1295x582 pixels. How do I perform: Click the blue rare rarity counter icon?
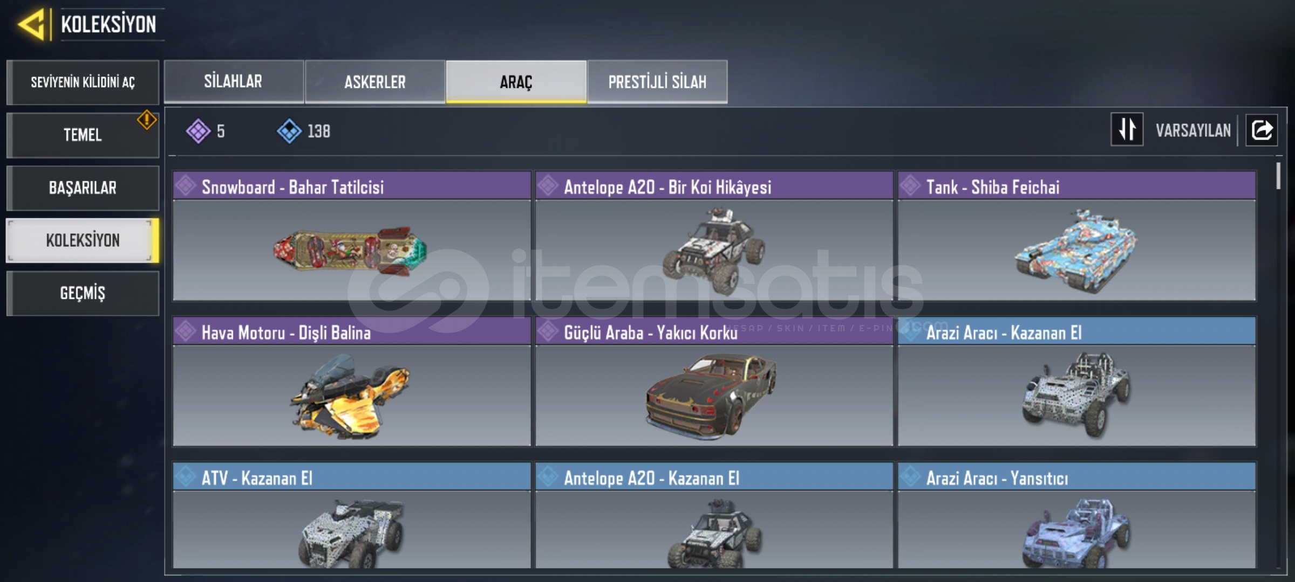pos(289,131)
